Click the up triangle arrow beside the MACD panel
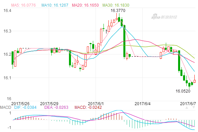Viewport: 198px width, 132px height. tap(187, 107)
